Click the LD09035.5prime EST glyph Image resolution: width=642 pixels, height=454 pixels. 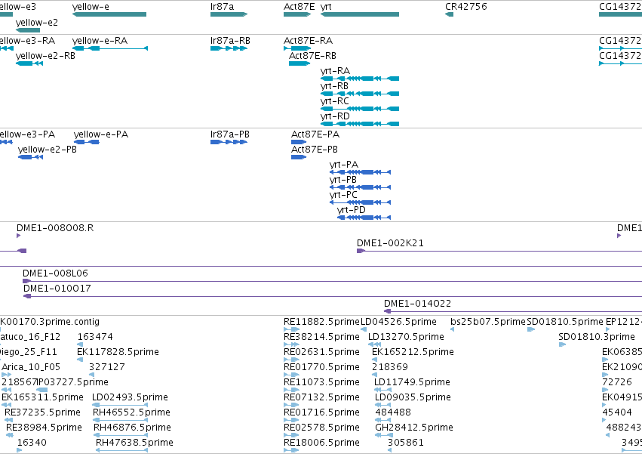pyautogui.click(x=382, y=405)
